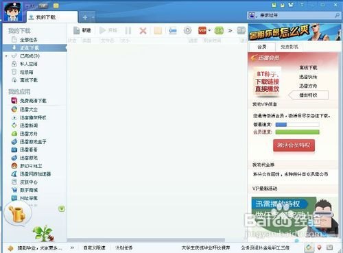Click the search box in the top bar
Image resolution: width=343 pixels, height=253 pixels.
(295, 15)
